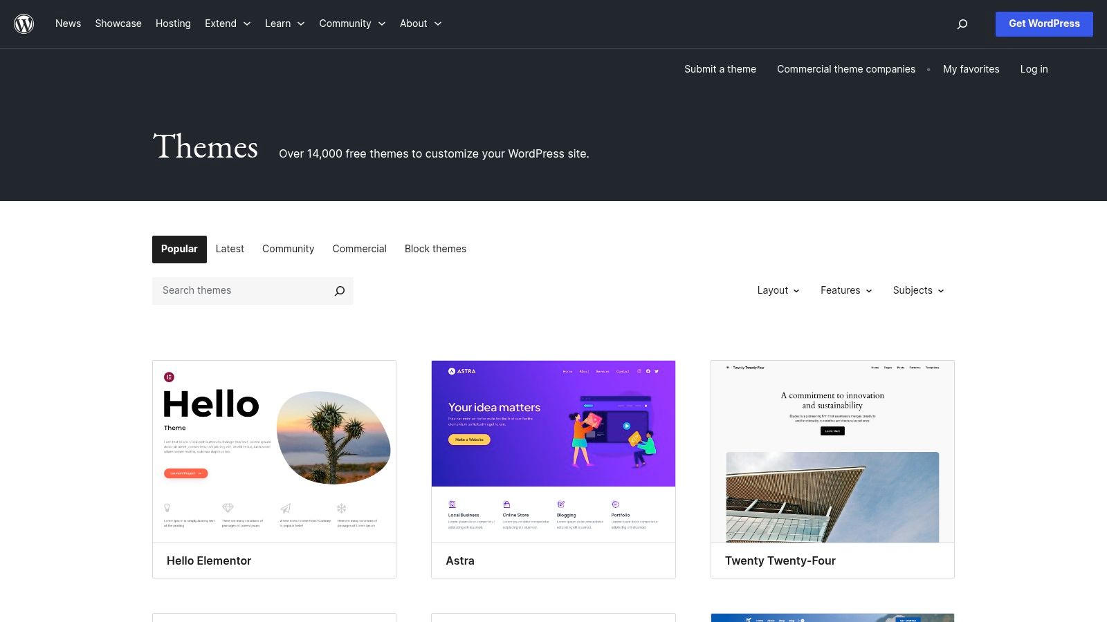Screen dimensions: 1107x622
Task: Open the Astra theme preview thumbnail
Action: click(553, 451)
